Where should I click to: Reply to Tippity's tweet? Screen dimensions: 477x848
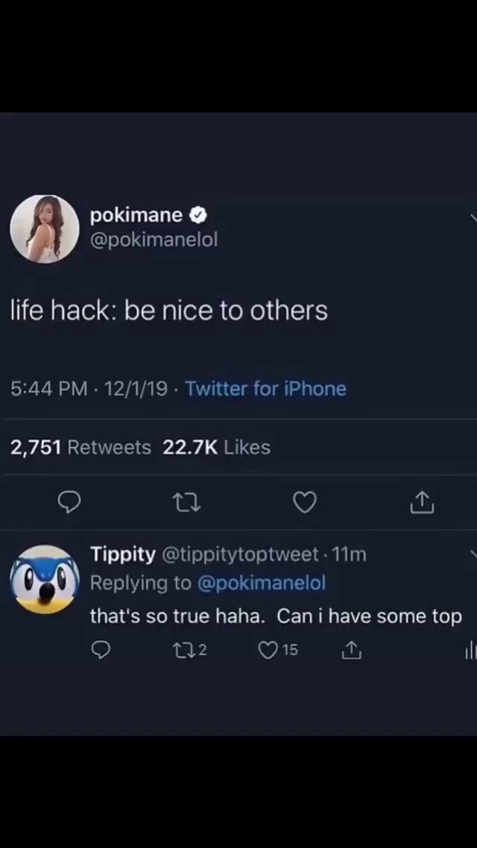(x=101, y=650)
